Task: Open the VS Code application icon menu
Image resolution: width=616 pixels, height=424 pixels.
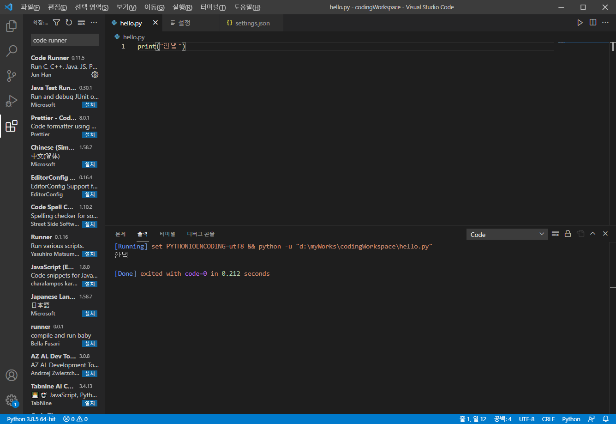Action: [8, 7]
